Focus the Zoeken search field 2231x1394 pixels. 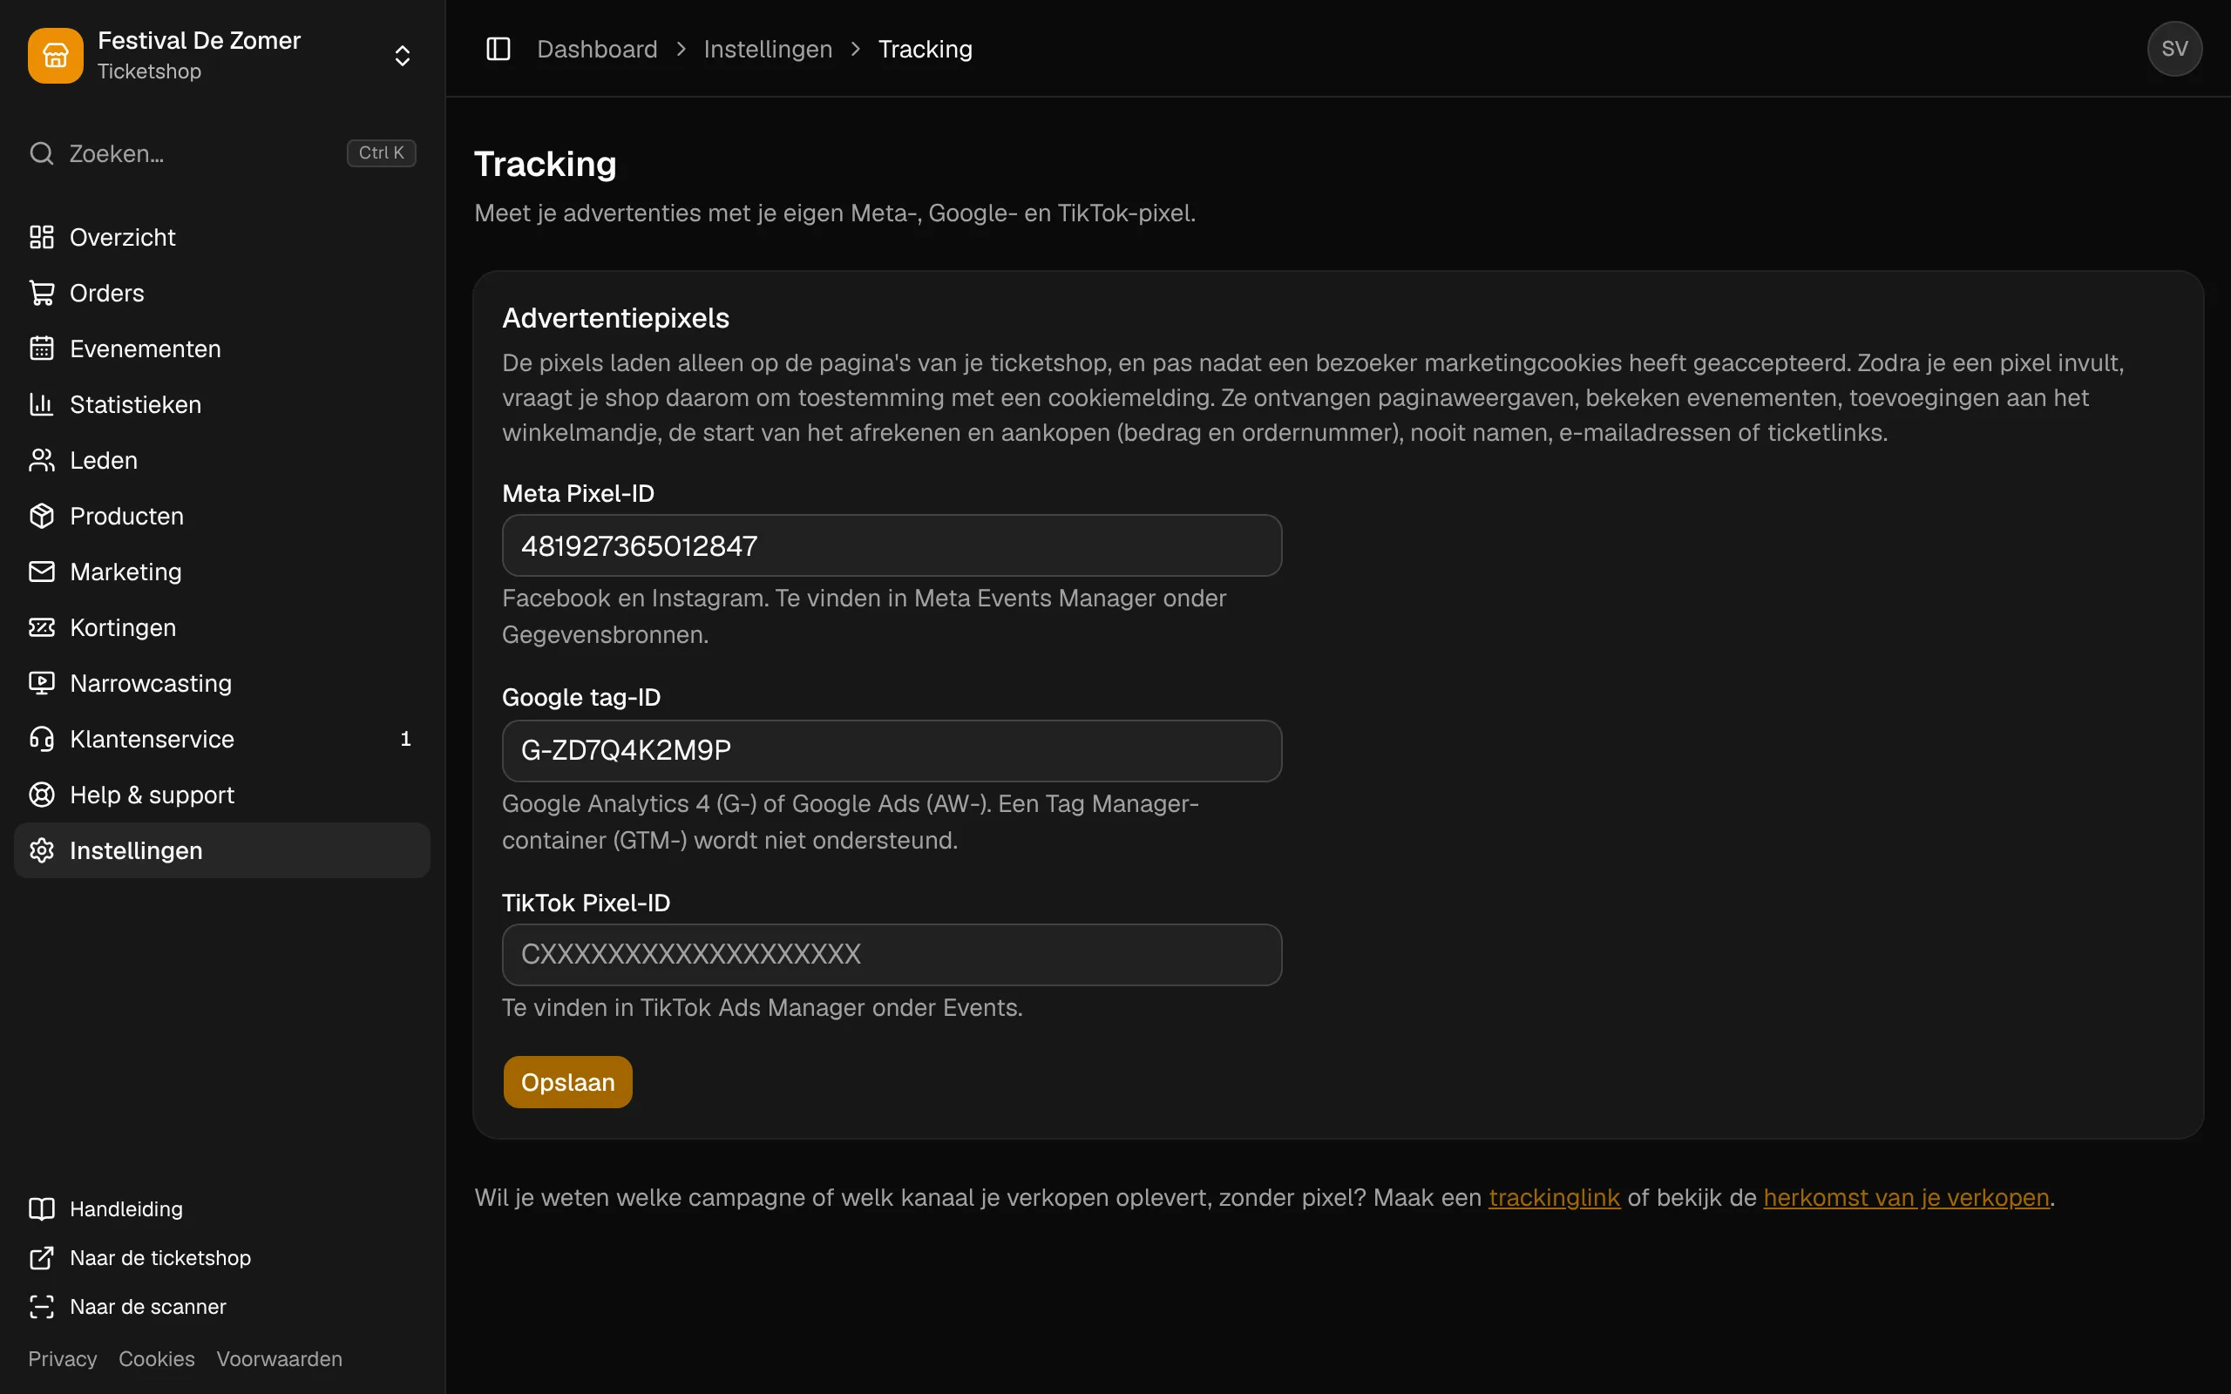click(222, 153)
